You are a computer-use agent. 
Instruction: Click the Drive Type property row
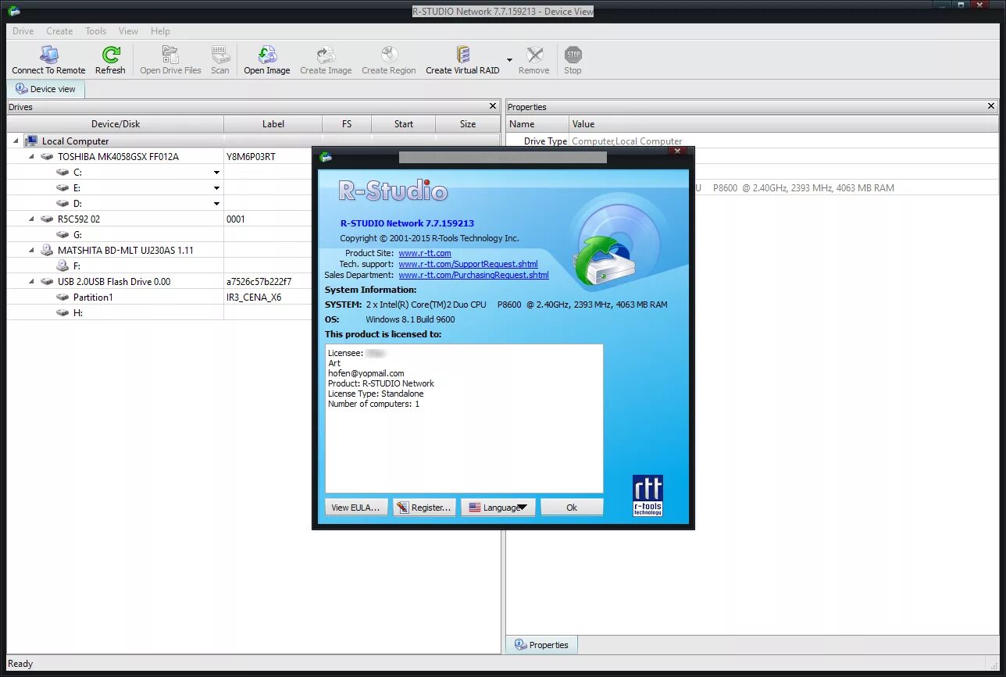(752, 141)
